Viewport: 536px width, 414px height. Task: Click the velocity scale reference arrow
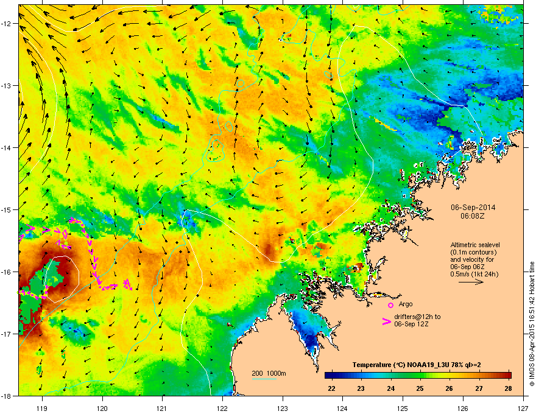pyautogui.click(x=471, y=282)
